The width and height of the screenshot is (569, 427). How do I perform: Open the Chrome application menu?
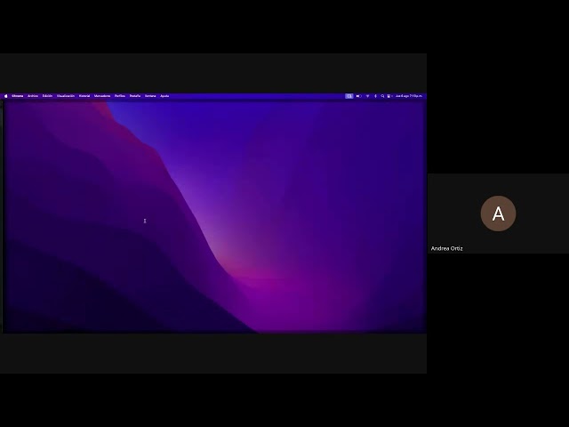point(18,96)
